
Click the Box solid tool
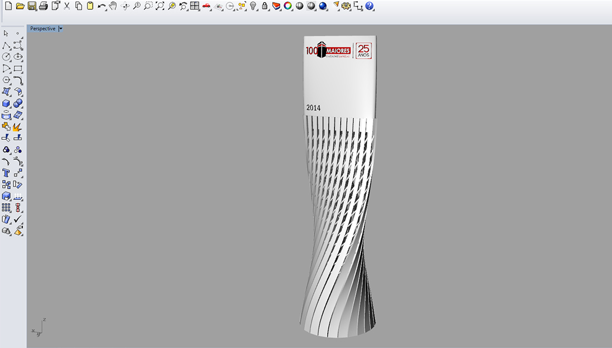click(6, 104)
